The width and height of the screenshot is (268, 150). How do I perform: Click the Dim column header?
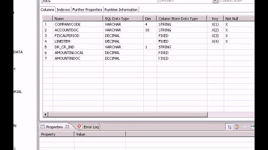pyautogui.click(x=150, y=18)
